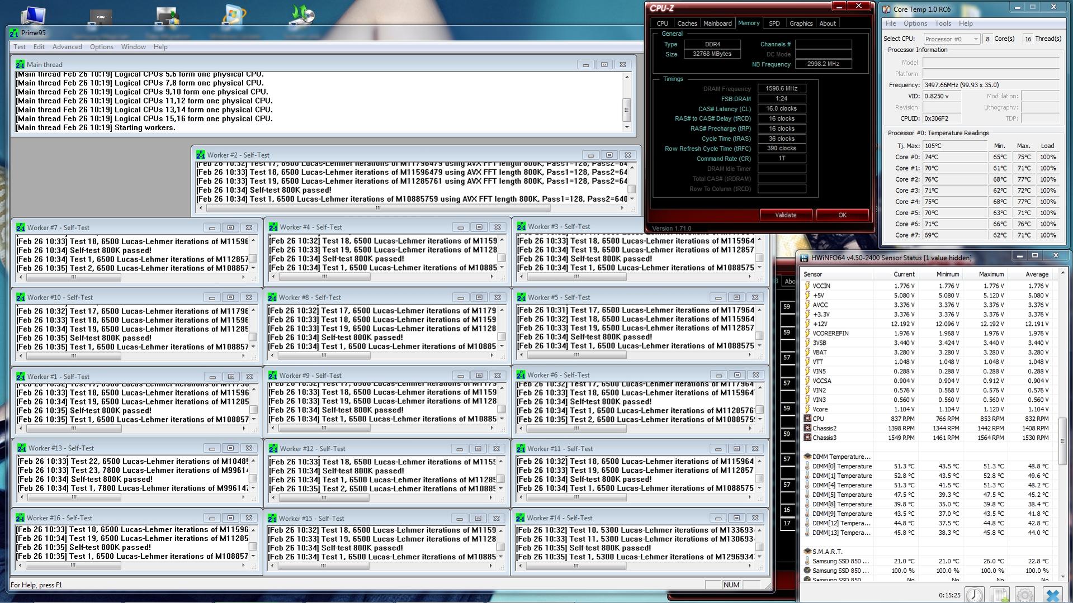Click the DIMM[0] Temperature thermometer icon
Screen dimensions: 1073x603
(x=807, y=466)
